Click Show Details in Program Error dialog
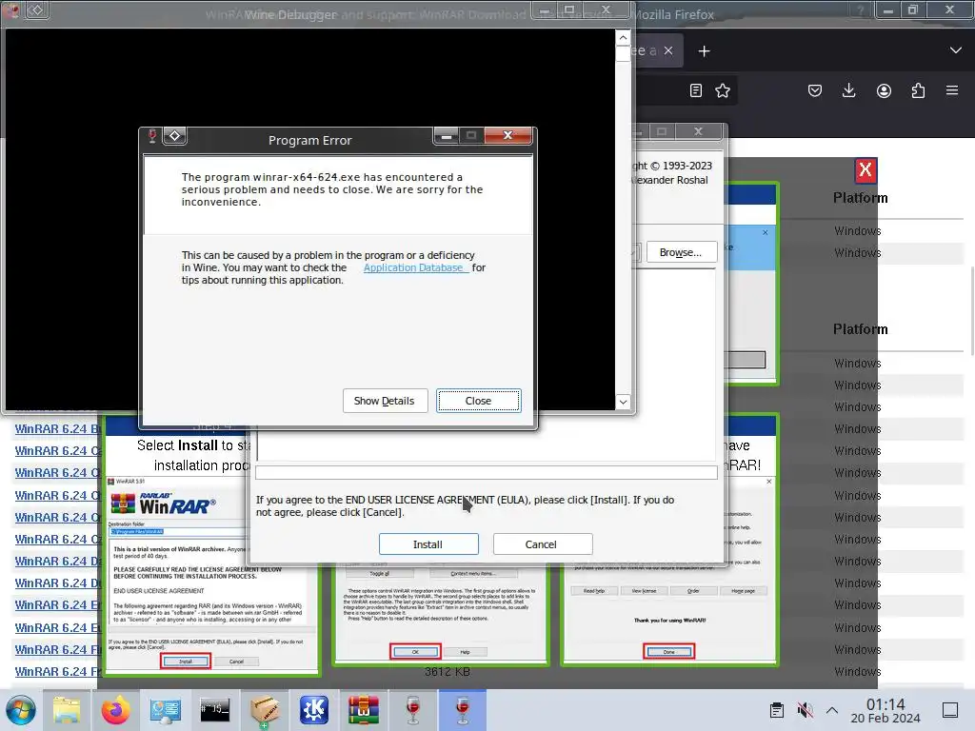Image resolution: width=975 pixels, height=731 pixels. pyautogui.click(x=385, y=401)
